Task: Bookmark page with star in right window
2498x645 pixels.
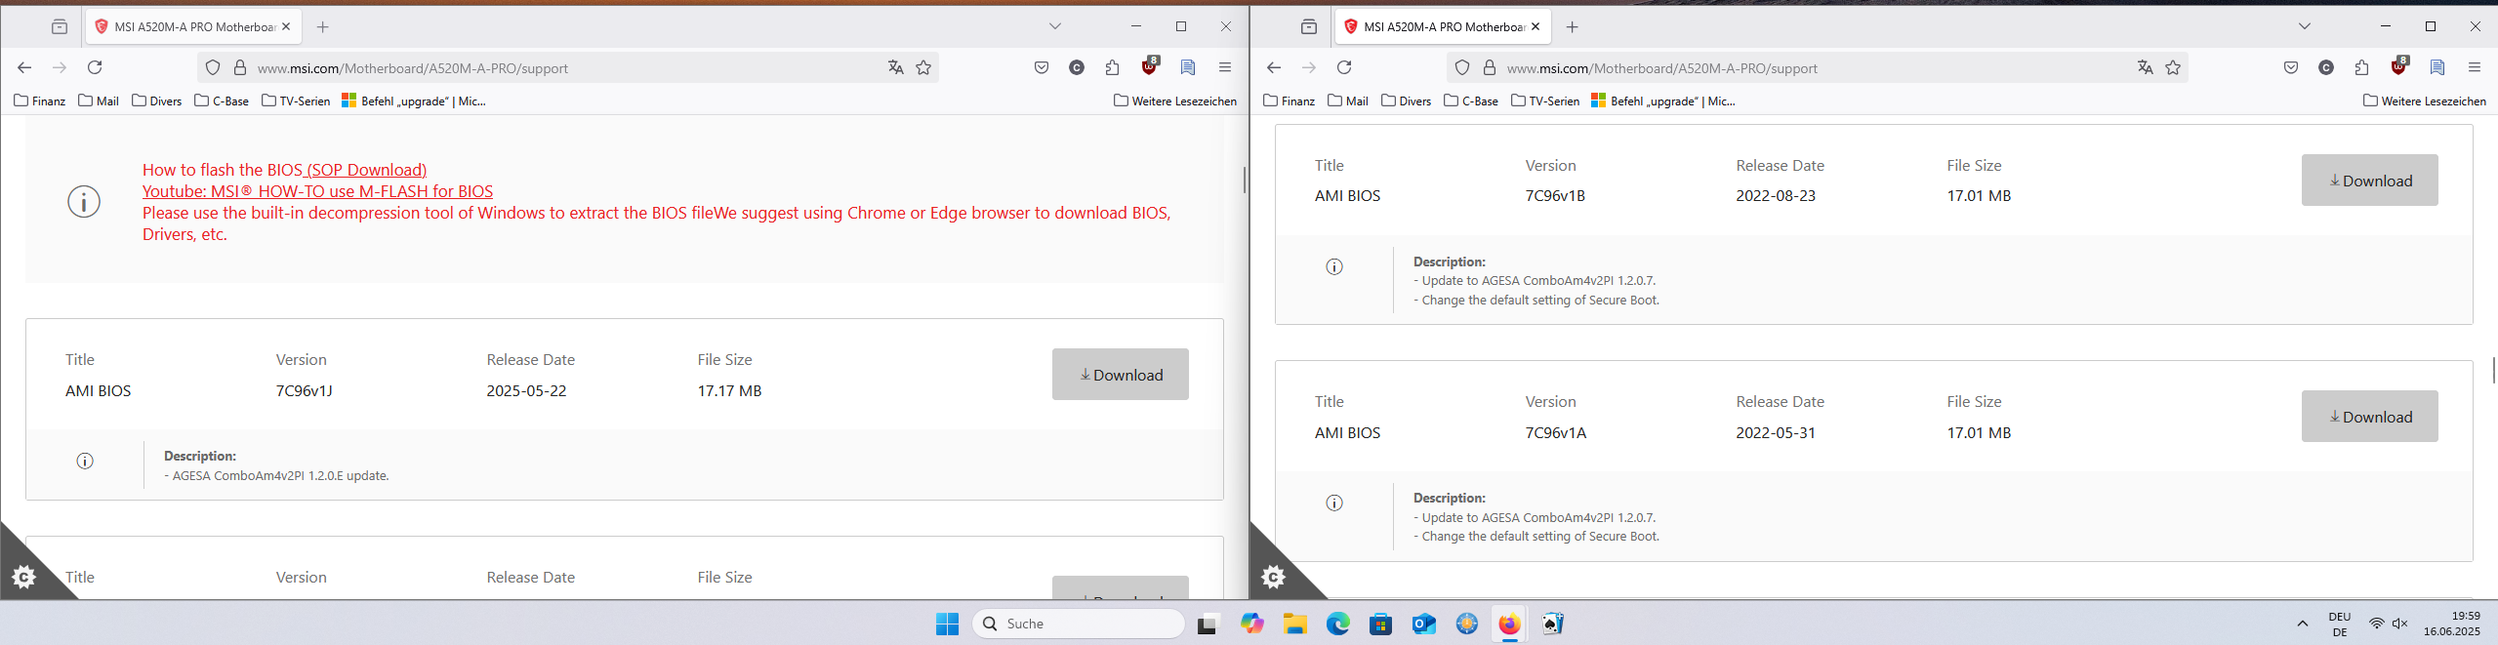Action: pos(2173,67)
